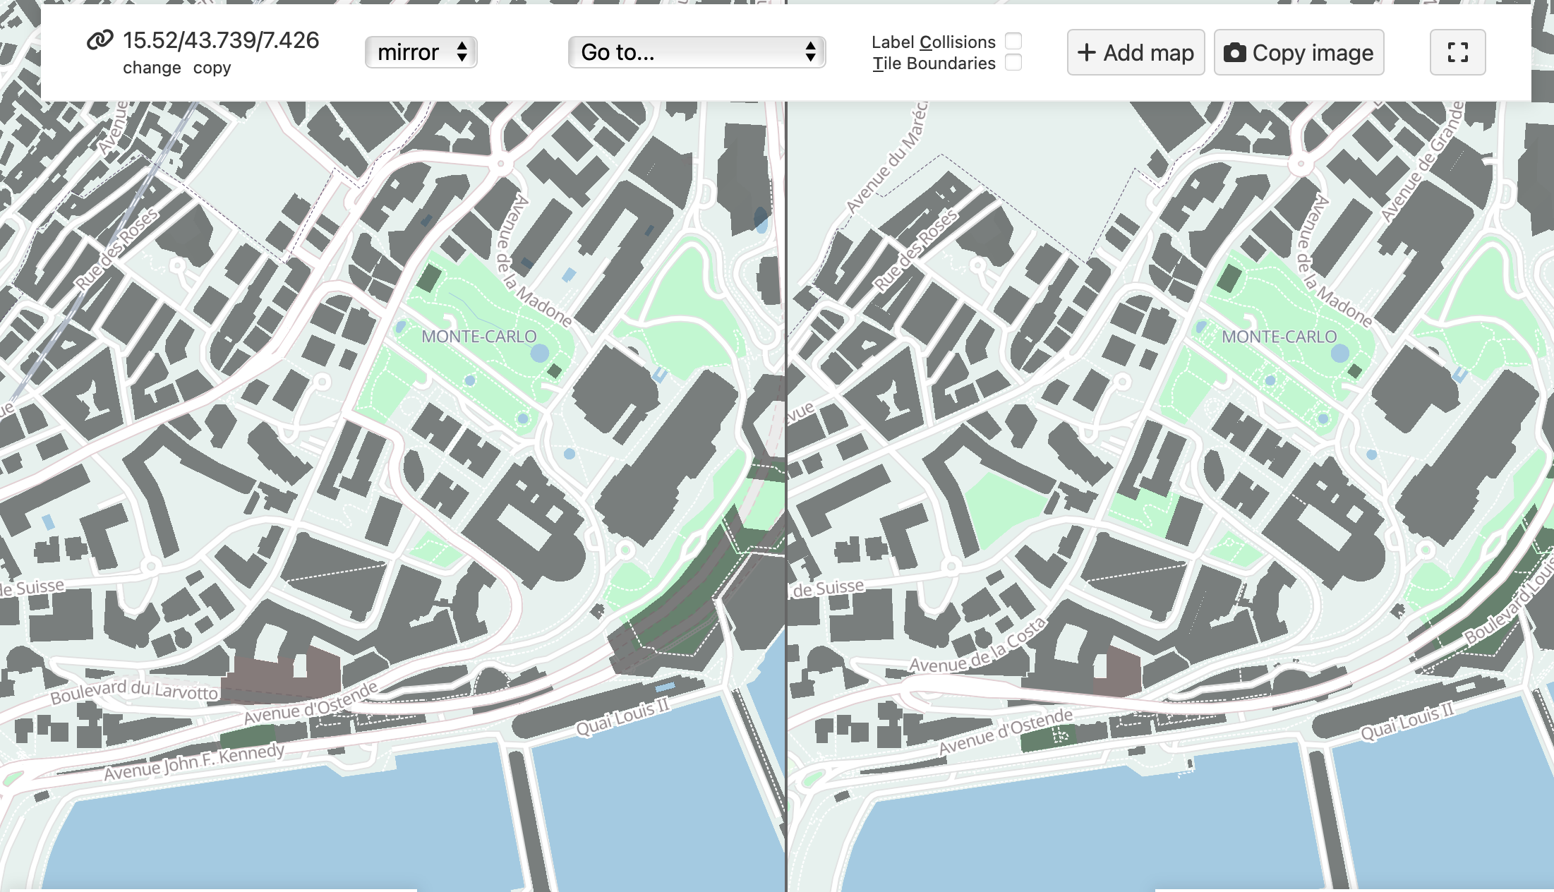Click the camera icon on Copy image
Screen dimensions: 1554x892
[x=1234, y=53]
